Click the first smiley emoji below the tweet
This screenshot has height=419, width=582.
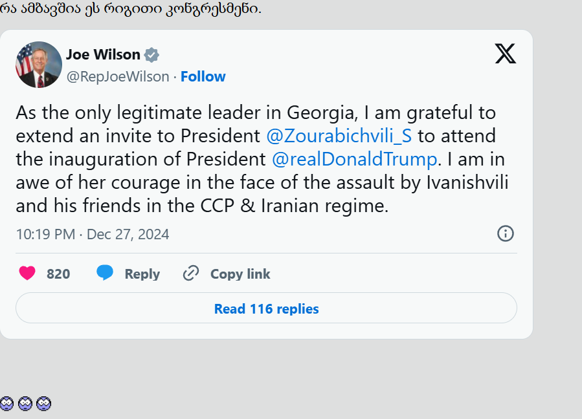[6, 404]
